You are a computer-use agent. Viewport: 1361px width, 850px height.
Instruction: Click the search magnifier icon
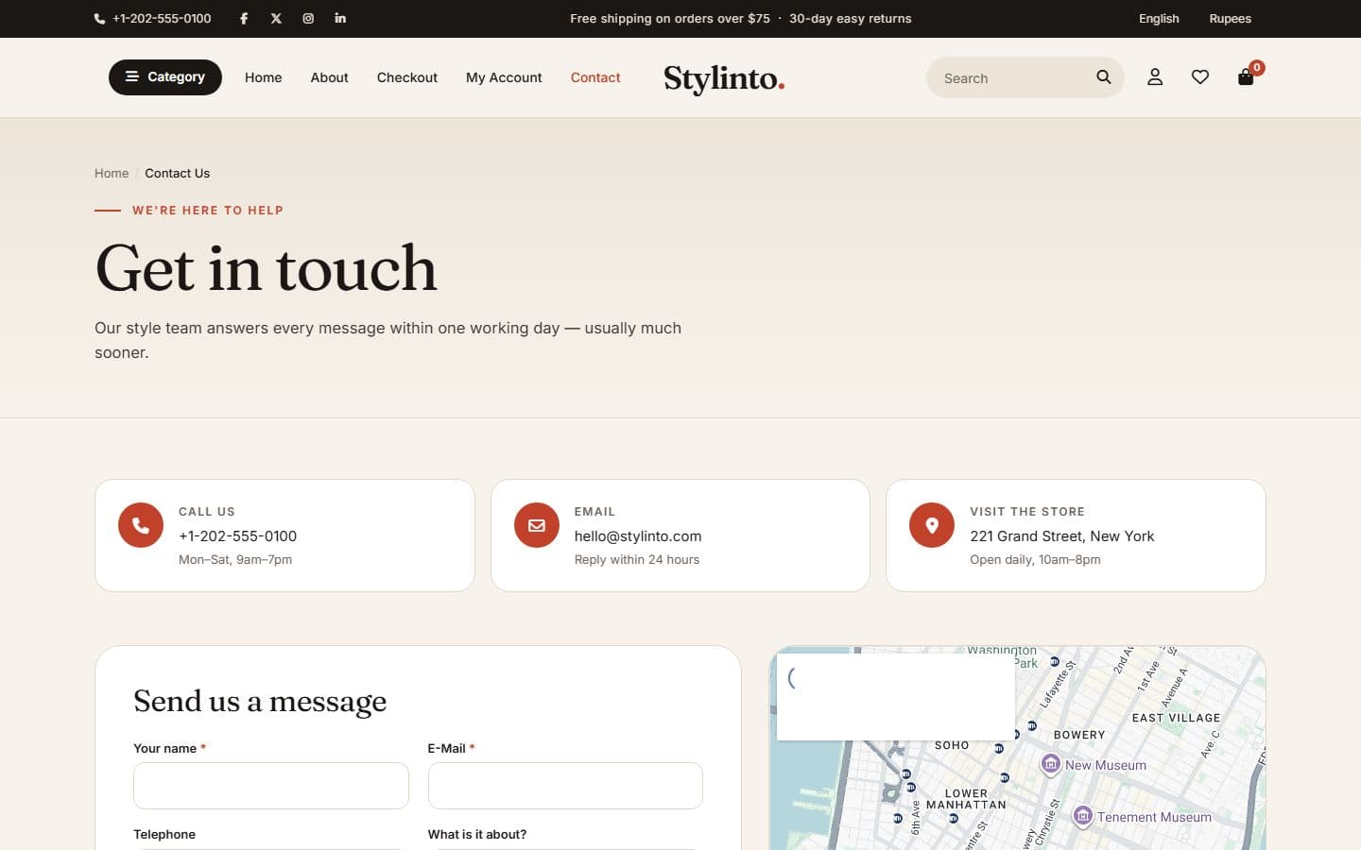pyautogui.click(x=1103, y=77)
